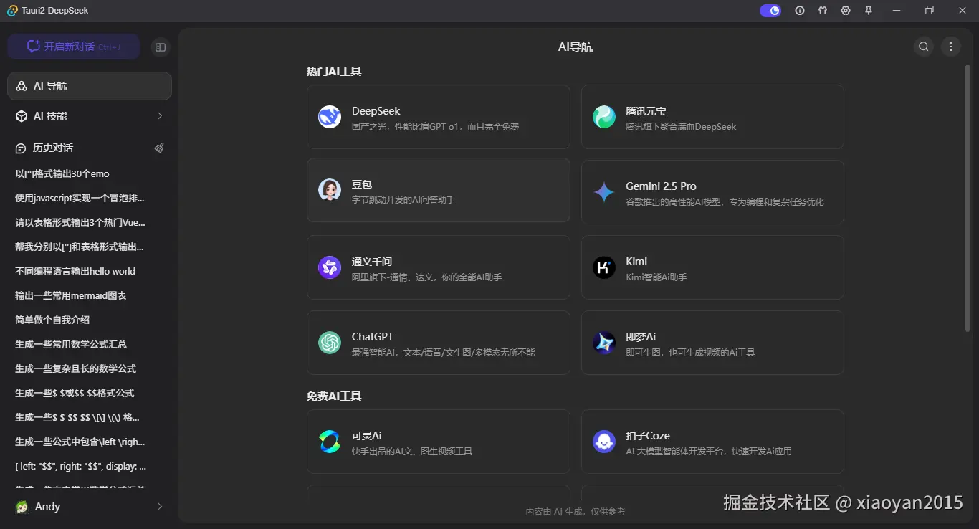Open theme selector via the shirt icon
This screenshot has width=979, height=529.
[822, 10]
